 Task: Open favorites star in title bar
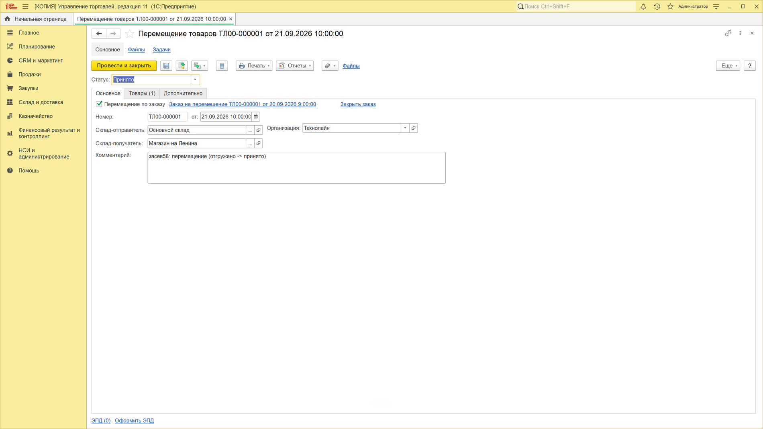click(x=670, y=6)
